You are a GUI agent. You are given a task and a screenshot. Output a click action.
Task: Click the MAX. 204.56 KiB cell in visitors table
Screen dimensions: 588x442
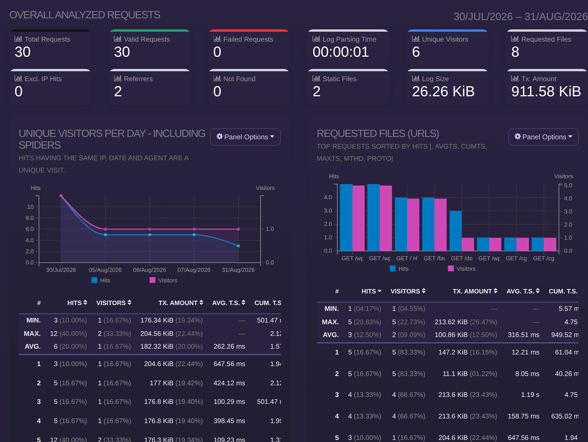click(171, 334)
